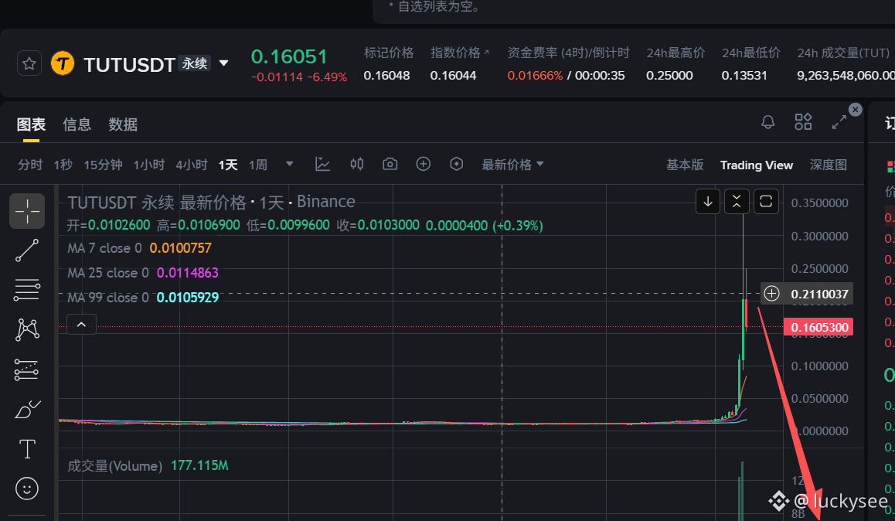Open the technical indicators icon

click(x=322, y=165)
